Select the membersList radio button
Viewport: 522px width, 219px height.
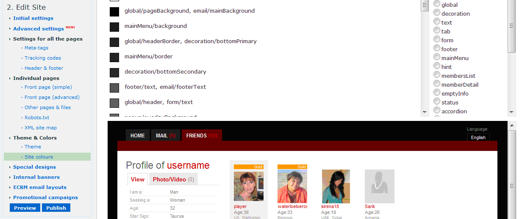coord(437,75)
